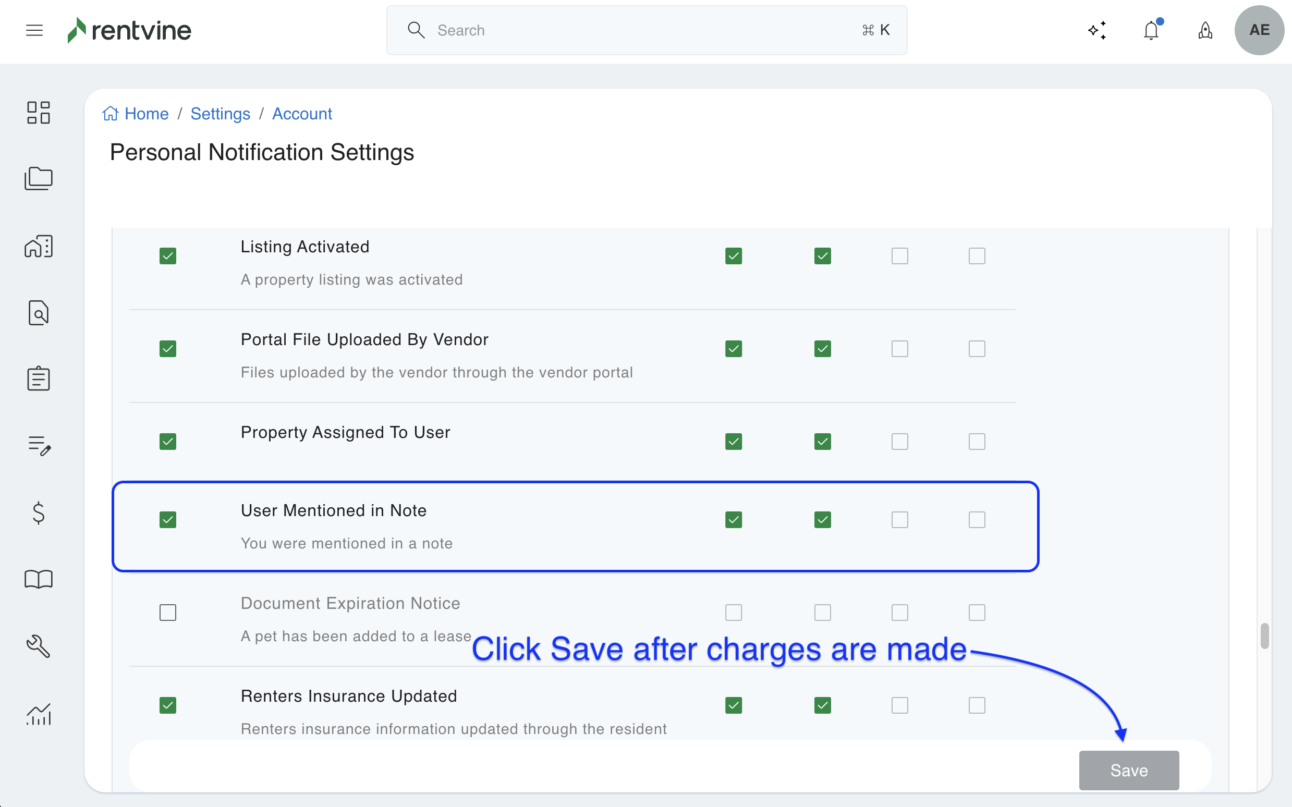1292x807 pixels.
Task: Open the wrench maintenance sidebar icon
Action: click(39, 646)
